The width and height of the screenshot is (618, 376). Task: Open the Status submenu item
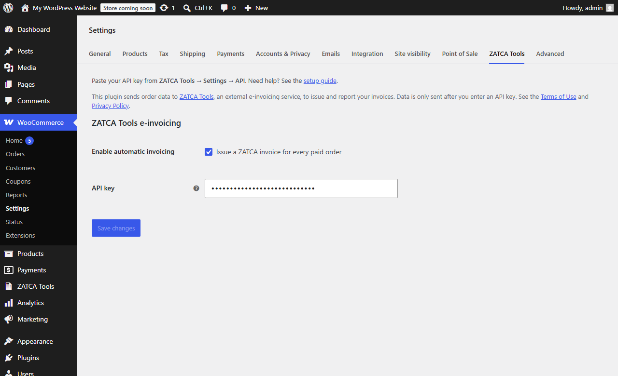tap(14, 222)
